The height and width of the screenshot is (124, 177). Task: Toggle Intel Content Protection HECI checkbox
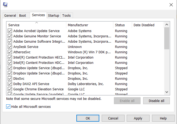pyautogui.click(x=10, y=57)
